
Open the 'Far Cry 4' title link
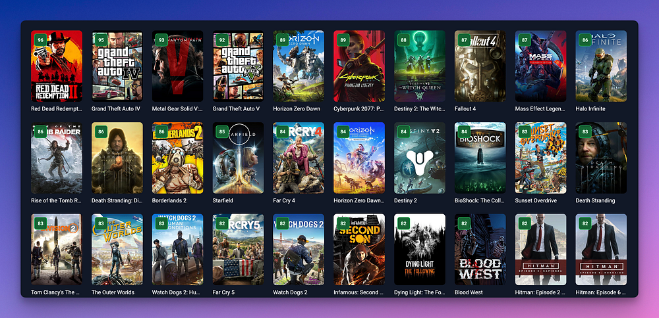coord(284,200)
